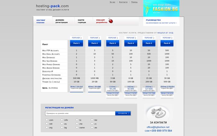Open the Хостинг планове tab
The width and height of the screenshot is (217, 136).
pos(43,21)
